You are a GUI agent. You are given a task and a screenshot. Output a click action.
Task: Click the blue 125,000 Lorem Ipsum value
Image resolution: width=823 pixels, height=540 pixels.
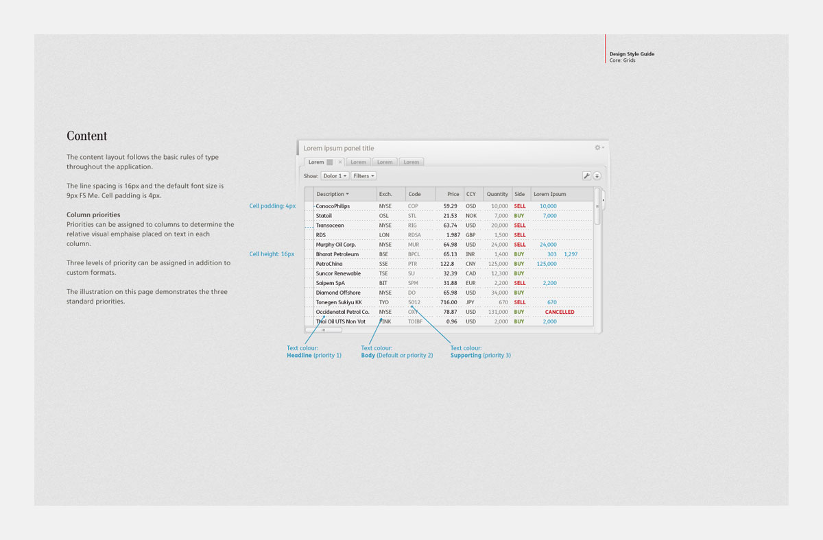coord(547,264)
